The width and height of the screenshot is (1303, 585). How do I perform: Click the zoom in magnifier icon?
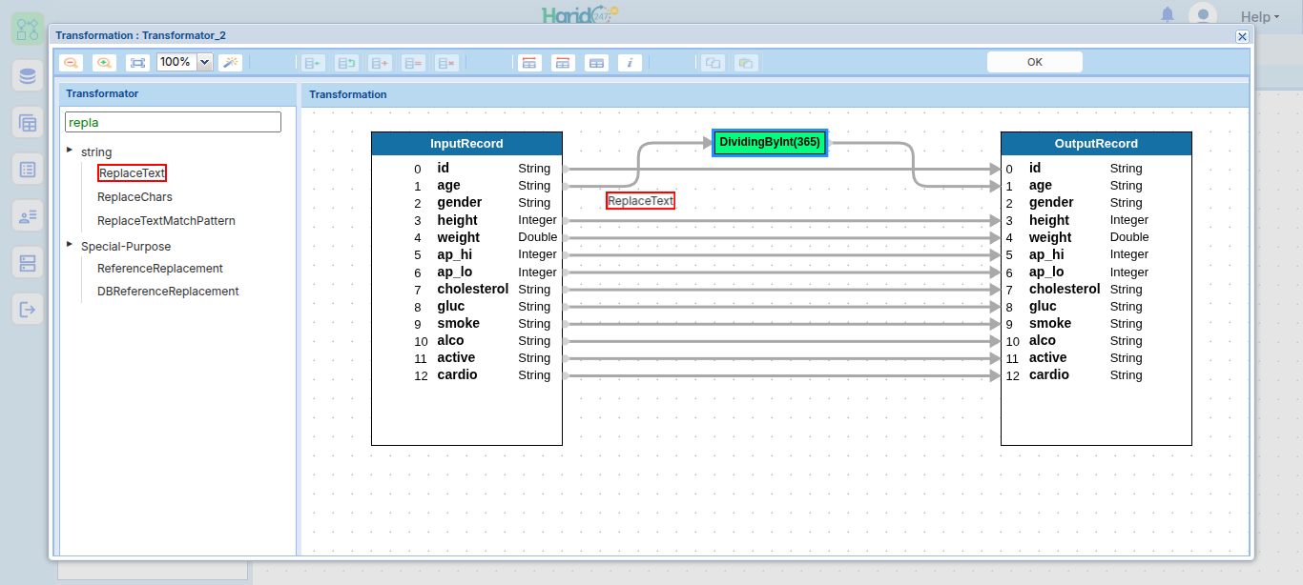coord(104,62)
